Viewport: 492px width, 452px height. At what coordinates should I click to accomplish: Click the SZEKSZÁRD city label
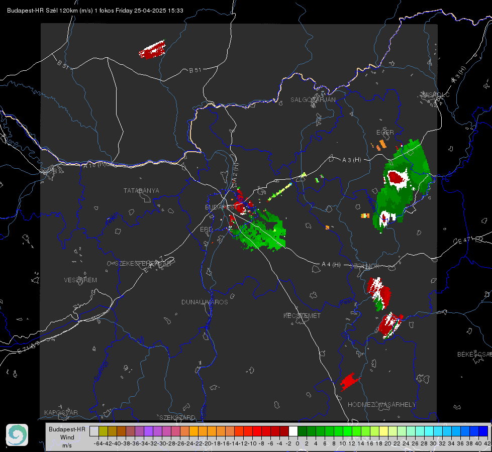(x=177, y=417)
